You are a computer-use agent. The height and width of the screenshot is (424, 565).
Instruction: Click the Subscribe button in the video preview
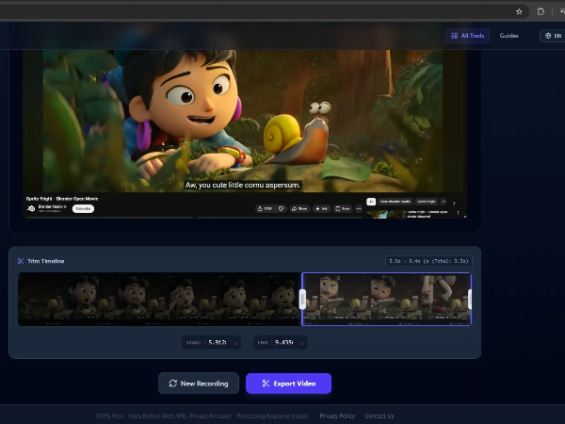click(x=83, y=209)
